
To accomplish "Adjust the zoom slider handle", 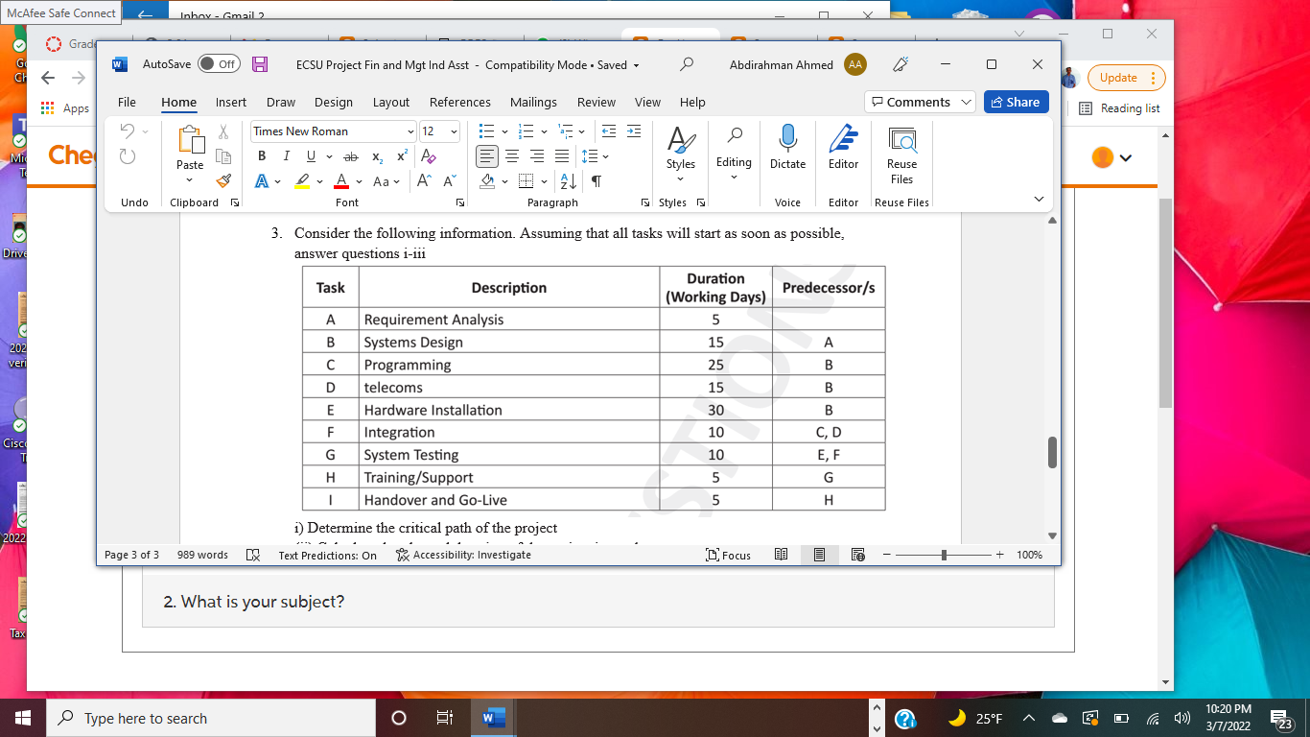I will click(x=945, y=555).
